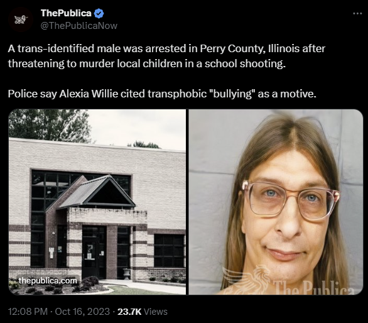Open the mugshot photo on the right
The height and width of the screenshot is (323, 368).
click(x=276, y=202)
